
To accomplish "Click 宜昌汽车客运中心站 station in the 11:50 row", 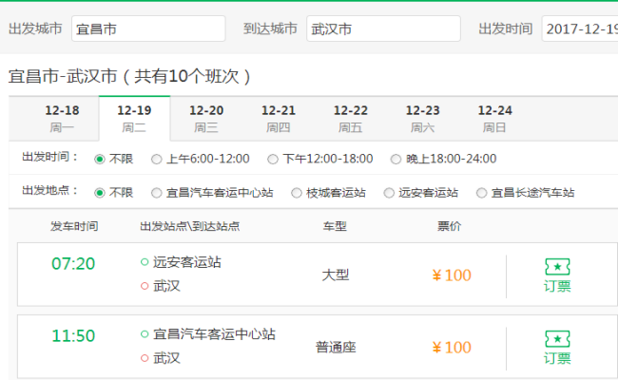I will point(215,334).
